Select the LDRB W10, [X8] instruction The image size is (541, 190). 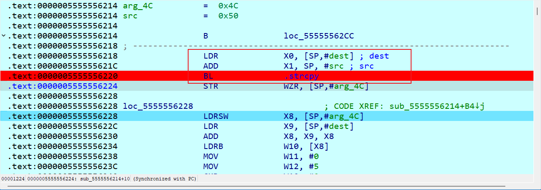(215, 146)
